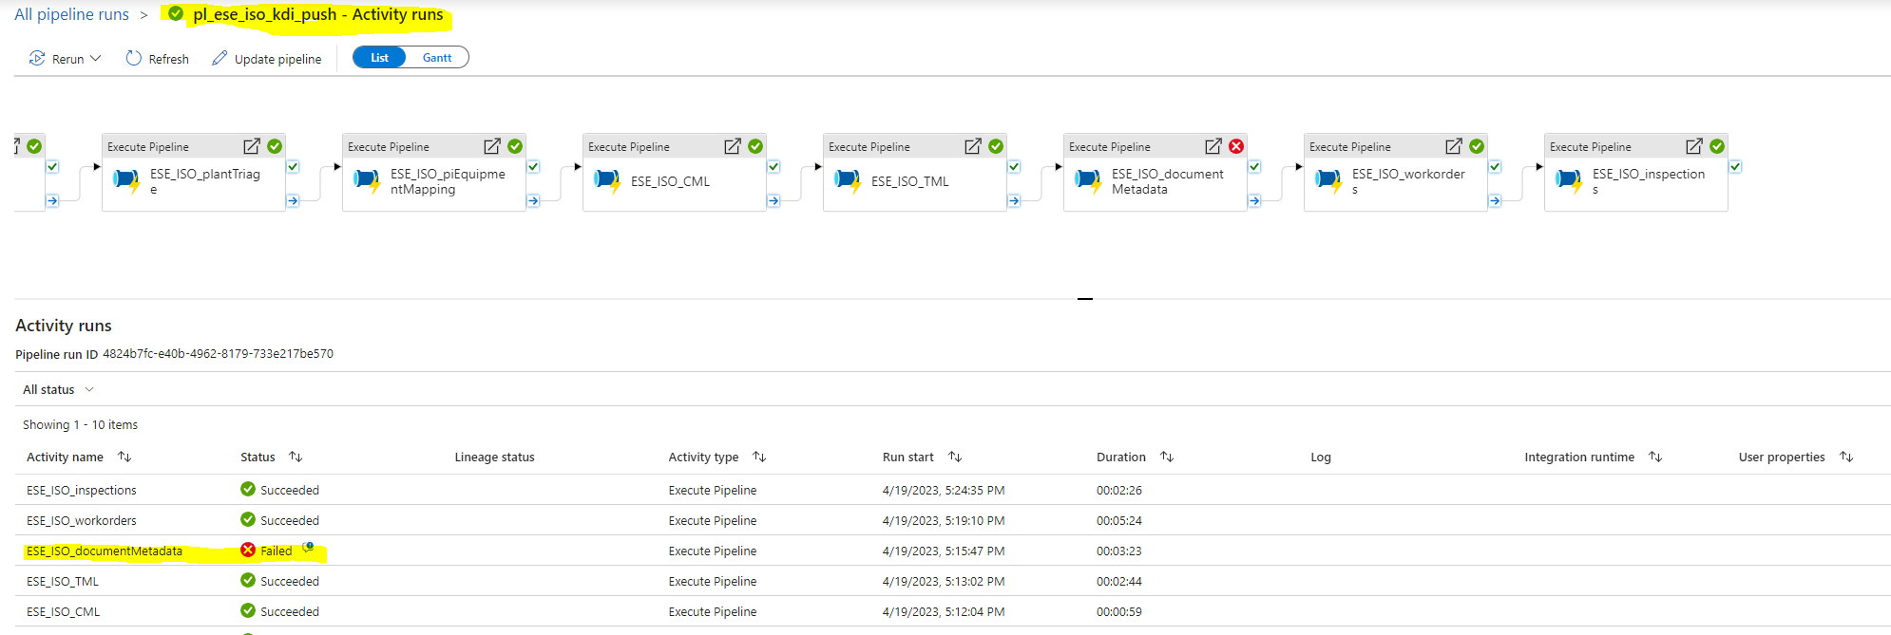1891x635 pixels.
Task: Select ESE_ISO_TML activity row name
Action: [63, 582]
